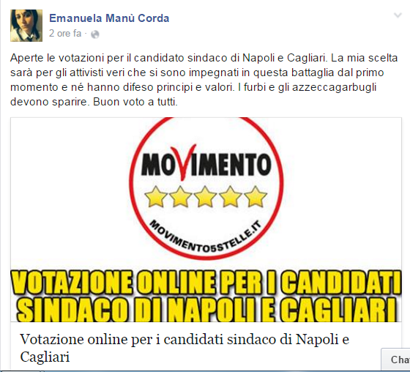Click the 'SINDACO DI NAPOLI E CAGLIARI' banner line

click(206, 309)
